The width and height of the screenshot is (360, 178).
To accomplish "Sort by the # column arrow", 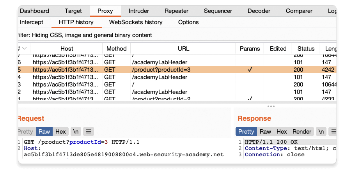I will coord(25,48).
